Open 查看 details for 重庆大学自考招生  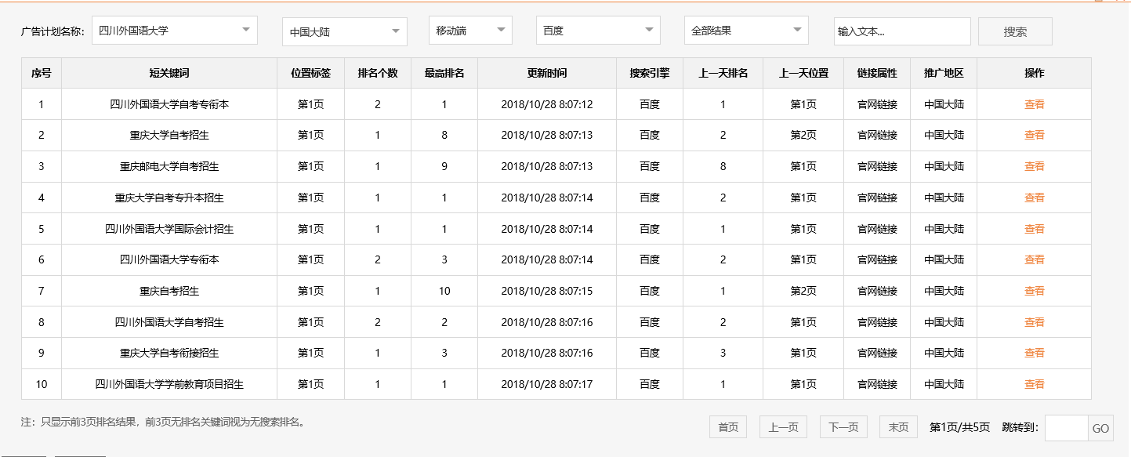(1034, 134)
